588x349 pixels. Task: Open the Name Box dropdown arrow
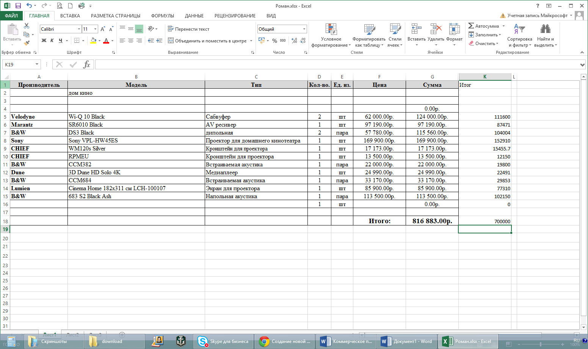click(x=37, y=64)
